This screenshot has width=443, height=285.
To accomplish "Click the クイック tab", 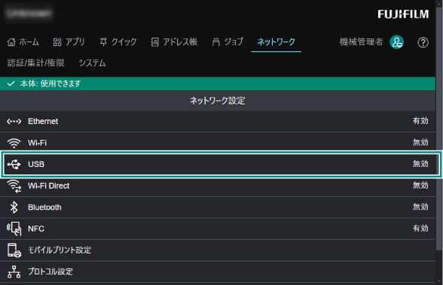I will point(118,42).
